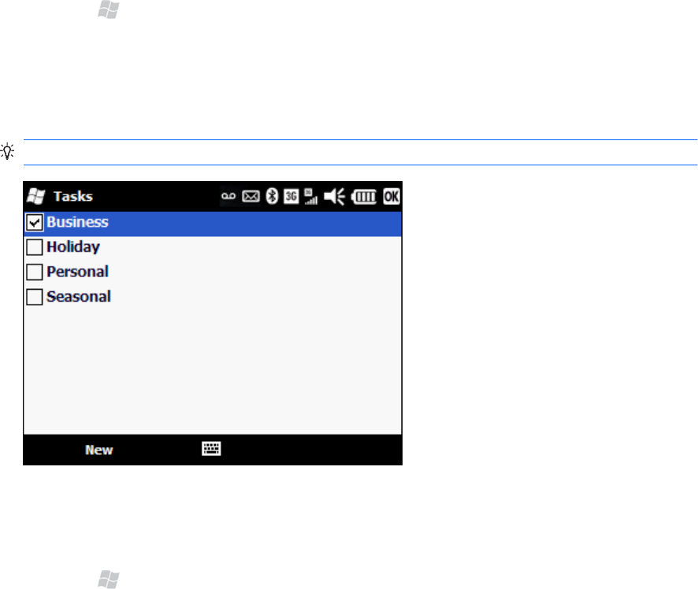Tap the Bluetooth status icon

272,196
